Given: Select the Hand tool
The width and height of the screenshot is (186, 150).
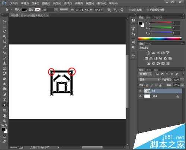Looking at the screenshot, I should (4, 116).
